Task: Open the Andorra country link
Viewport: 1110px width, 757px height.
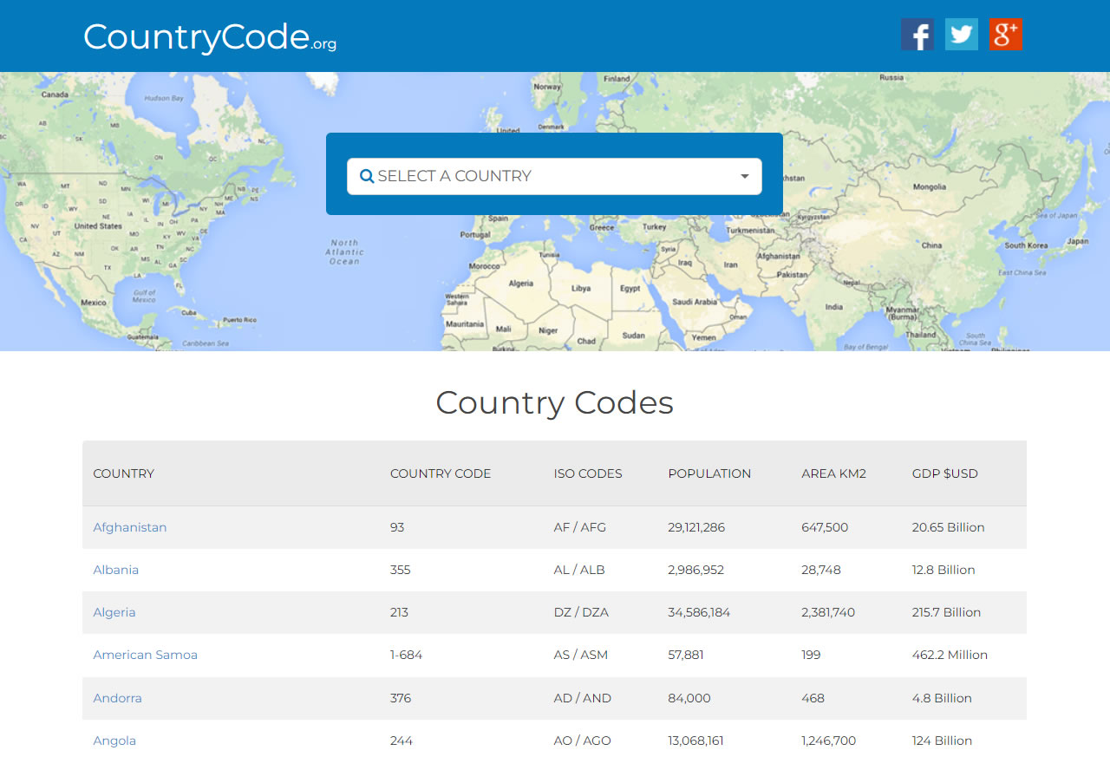Action: [x=117, y=698]
